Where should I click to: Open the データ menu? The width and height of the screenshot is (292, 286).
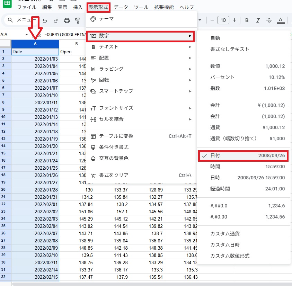(x=121, y=7)
